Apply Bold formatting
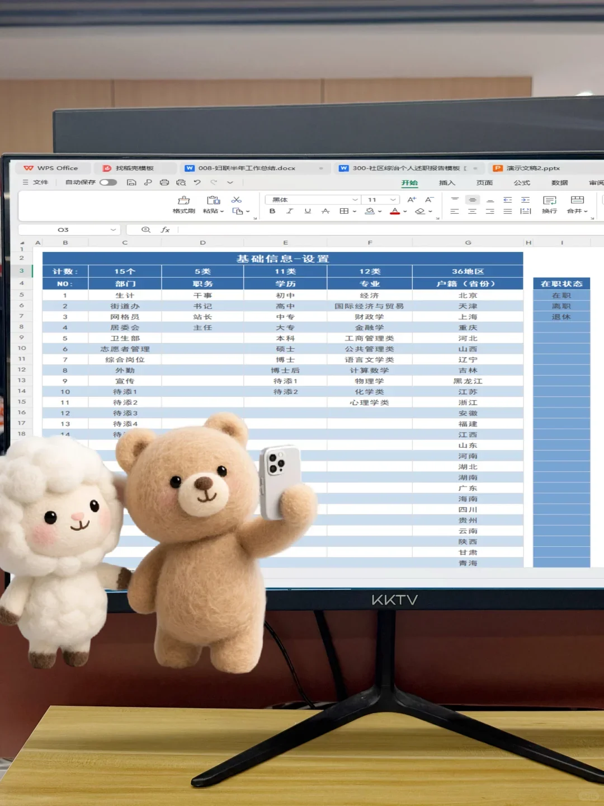This screenshot has height=806, width=604. [x=272, y=211]
